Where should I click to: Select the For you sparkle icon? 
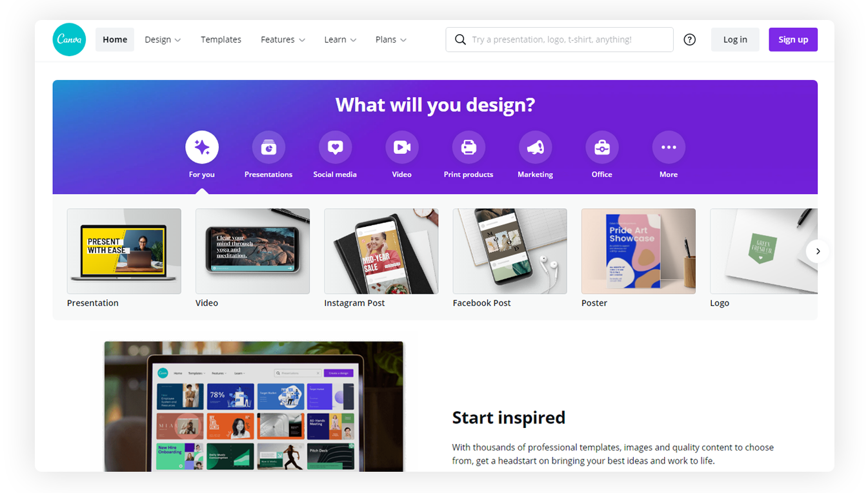(x=202, y=147)
